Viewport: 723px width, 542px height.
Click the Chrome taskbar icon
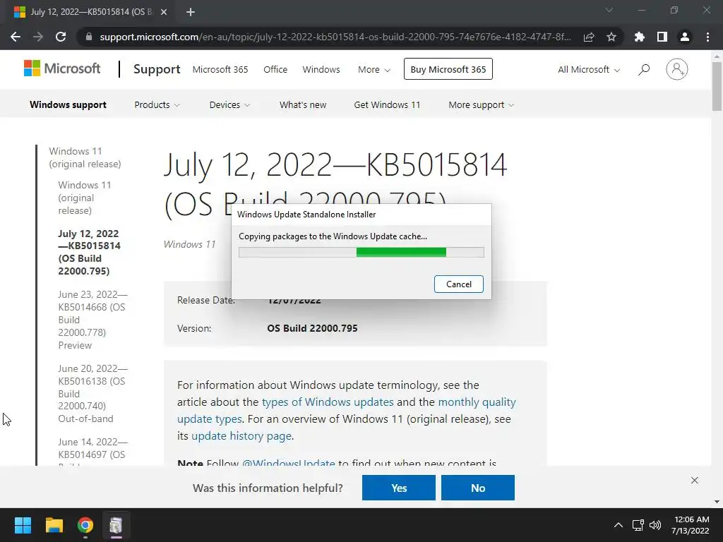85,525
